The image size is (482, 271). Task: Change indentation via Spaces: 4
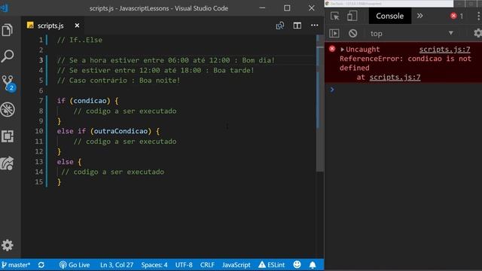click(154, 265)
